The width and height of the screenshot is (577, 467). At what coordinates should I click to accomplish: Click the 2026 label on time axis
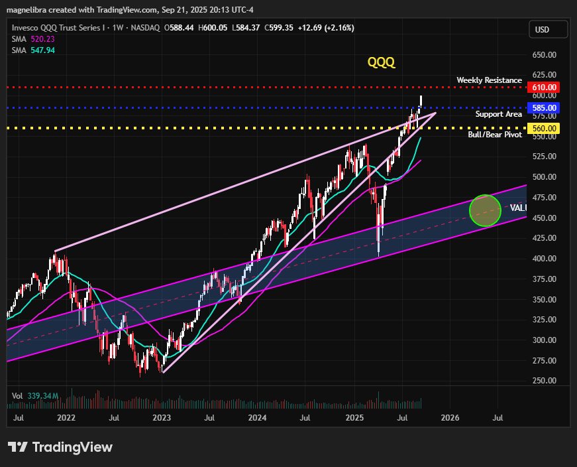point(450,418)
